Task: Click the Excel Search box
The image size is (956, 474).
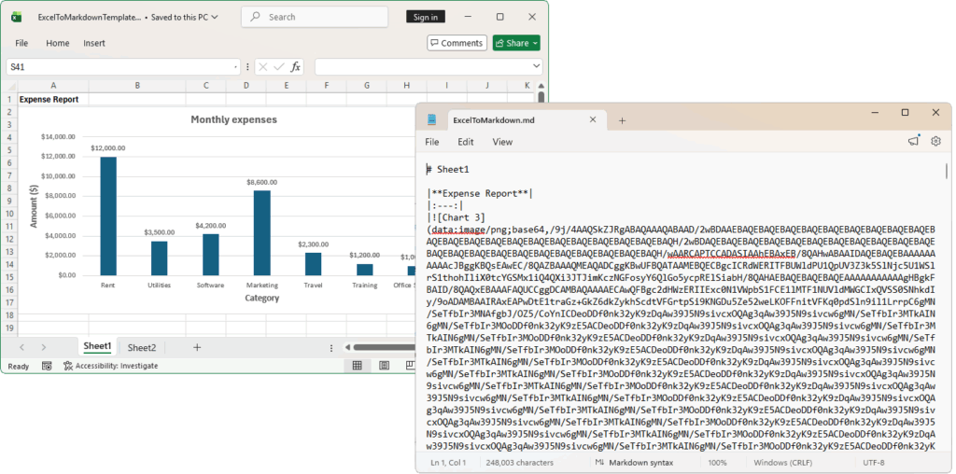Action: pyautogui.click(x=315, y=17)
